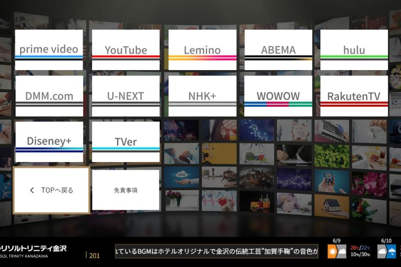Open the RakutenTV tile

[354, 96]
